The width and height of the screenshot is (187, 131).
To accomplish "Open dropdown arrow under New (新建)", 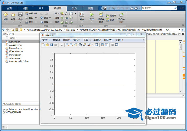I will 5,22.
